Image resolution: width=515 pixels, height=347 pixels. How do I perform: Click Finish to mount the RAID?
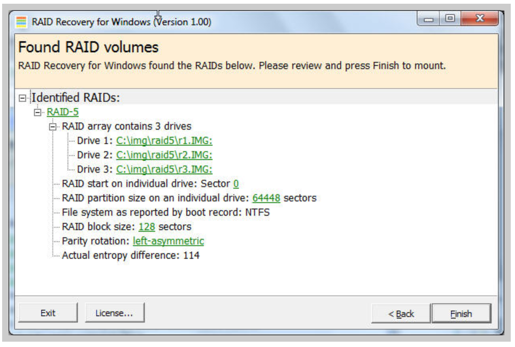click(x=461, y=314)
